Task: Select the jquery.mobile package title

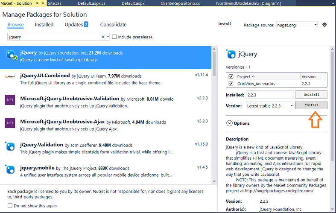Action: pos(37,168)
